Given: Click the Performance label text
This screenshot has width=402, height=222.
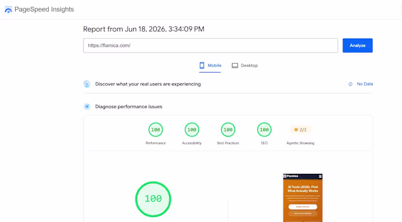Looking at the screenshot, I should (x=156, y=143).
